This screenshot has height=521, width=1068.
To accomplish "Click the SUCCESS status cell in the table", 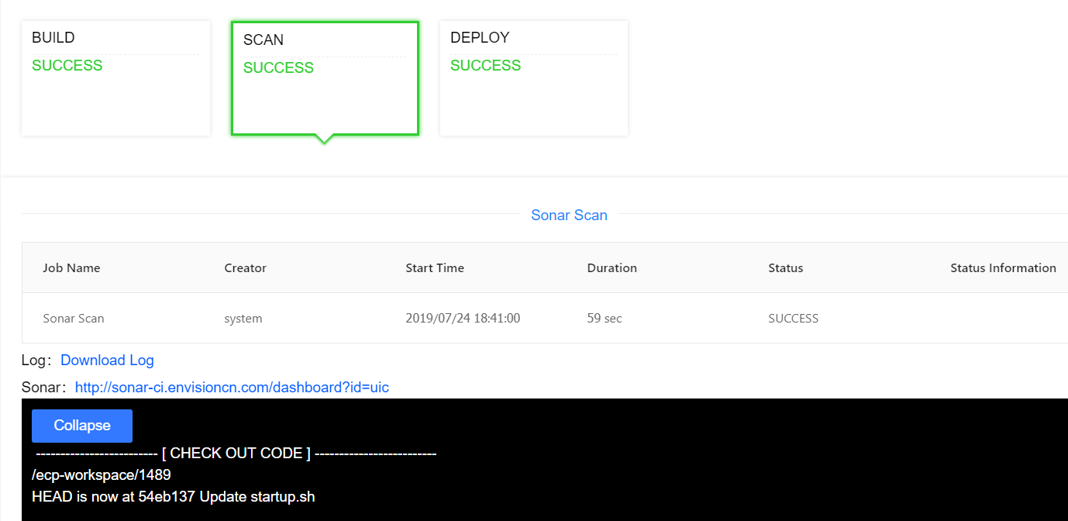I will coord(793,319).
